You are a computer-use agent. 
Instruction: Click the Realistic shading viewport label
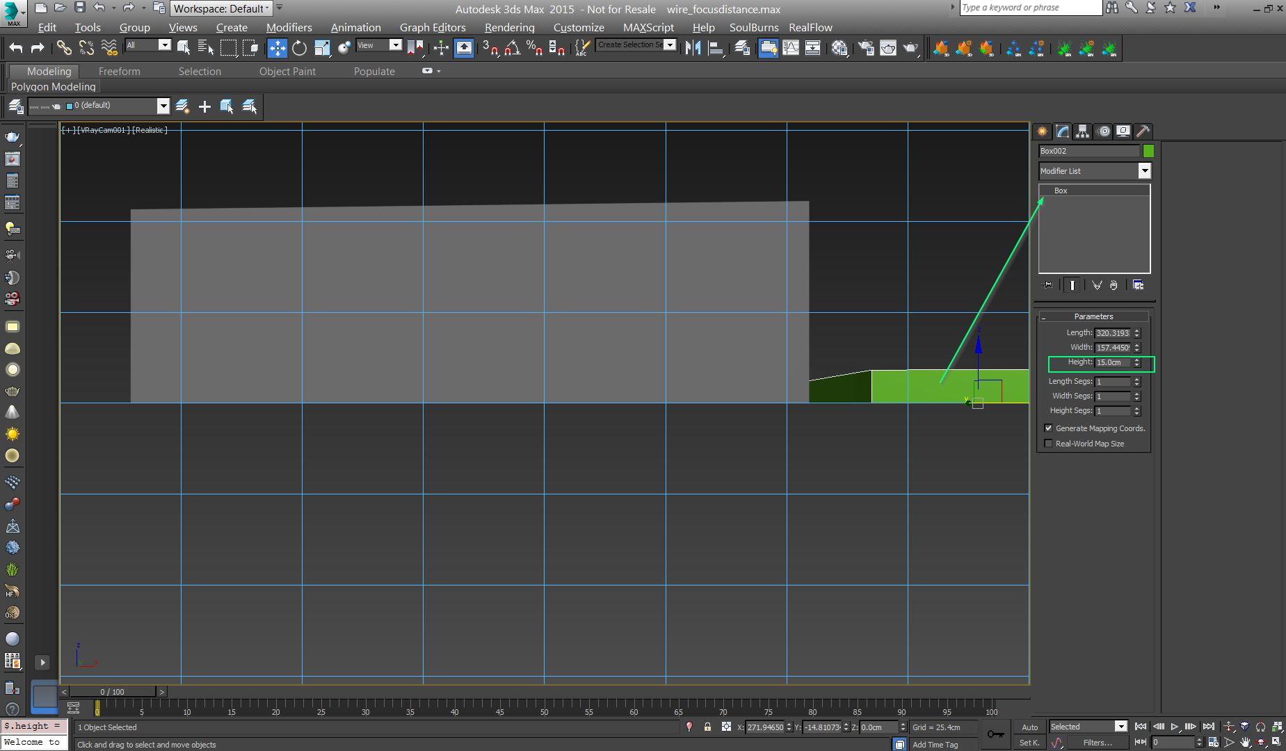[x=150, y=130]
